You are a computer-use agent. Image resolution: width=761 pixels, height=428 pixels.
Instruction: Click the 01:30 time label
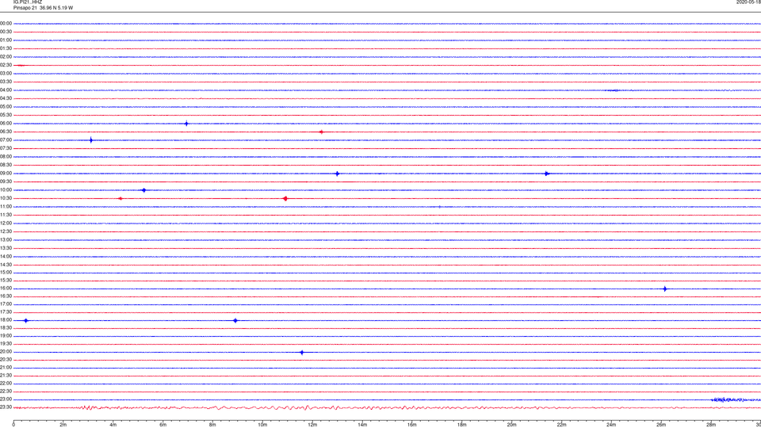pyautogui.click(x=6, y=48)
